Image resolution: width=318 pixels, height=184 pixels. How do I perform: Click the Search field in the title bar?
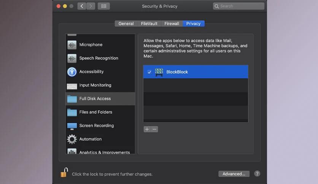coord(238,6)
